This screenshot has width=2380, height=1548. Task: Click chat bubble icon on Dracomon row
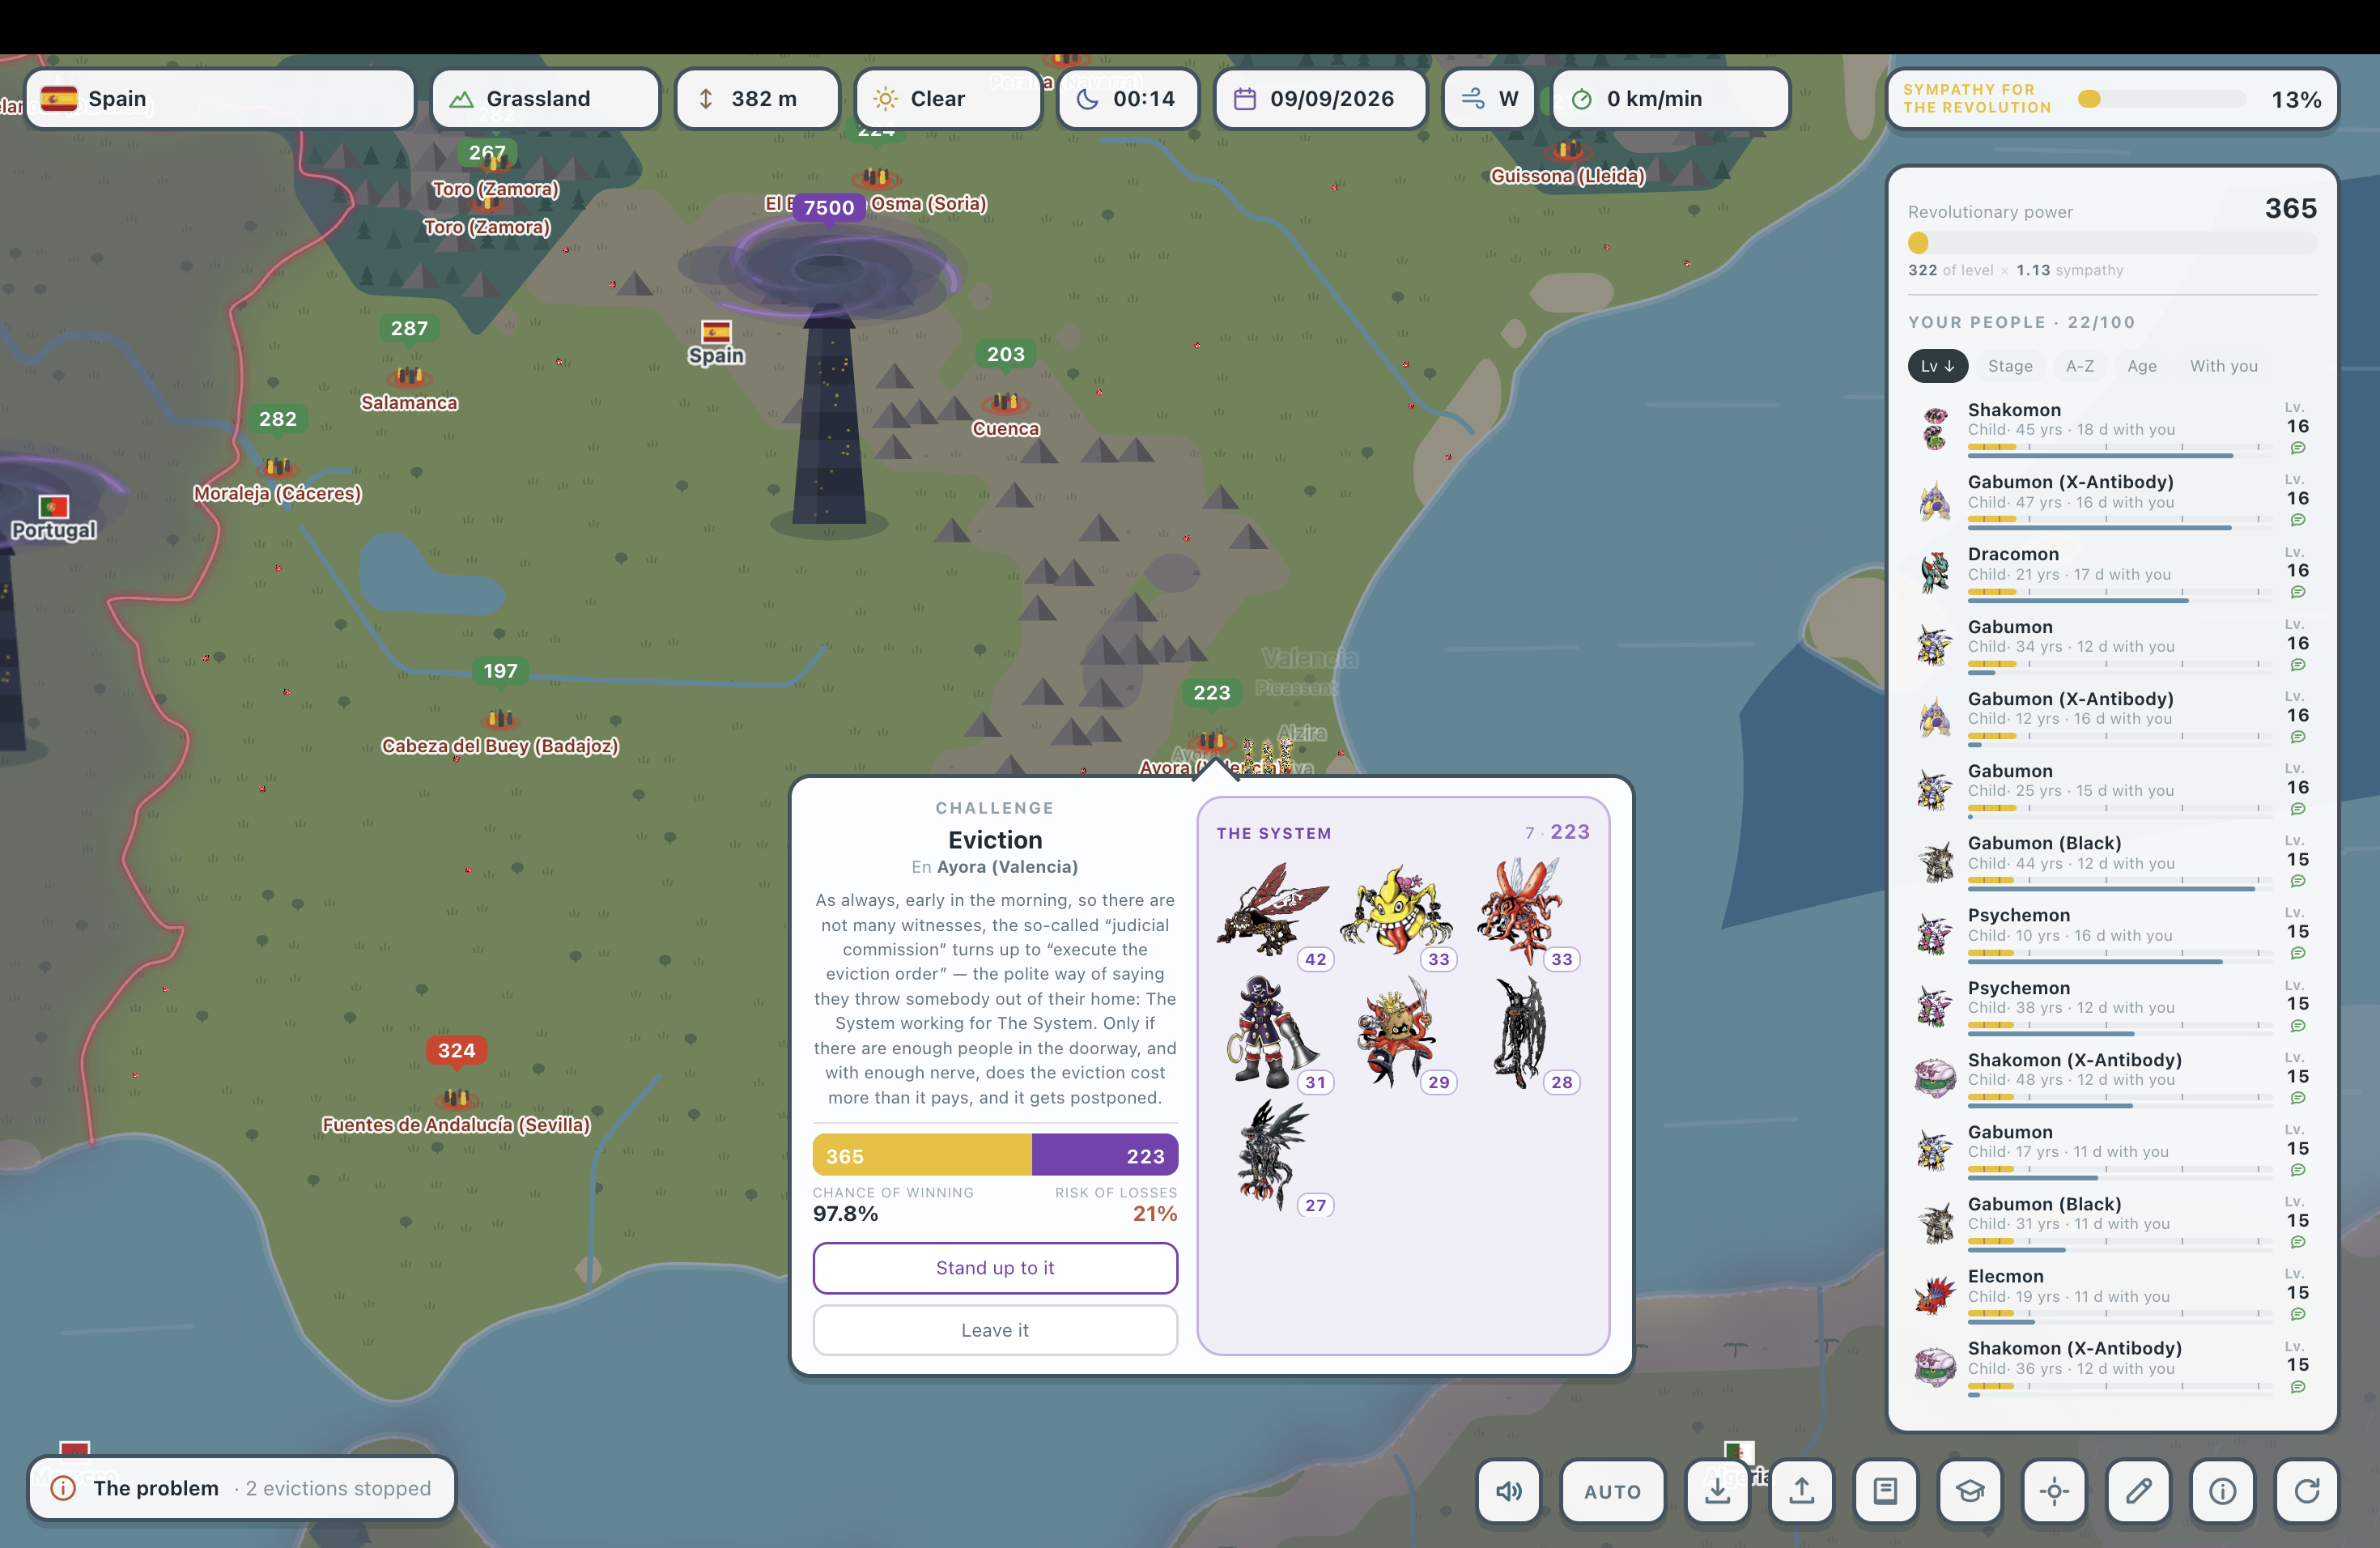pos(2298,592)
